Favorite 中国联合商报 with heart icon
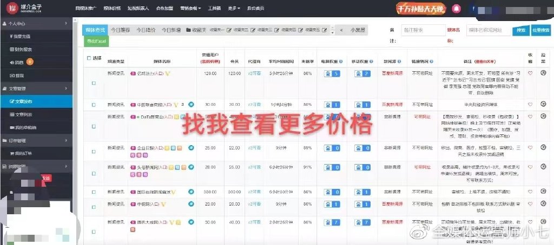 pos(530,104)
